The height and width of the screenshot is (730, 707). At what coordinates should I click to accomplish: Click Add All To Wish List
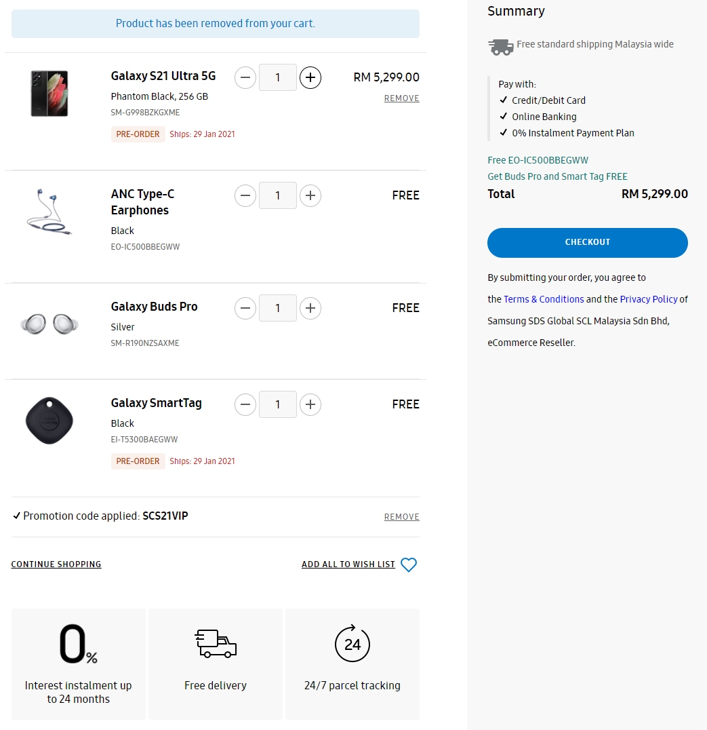coord(348,564)
